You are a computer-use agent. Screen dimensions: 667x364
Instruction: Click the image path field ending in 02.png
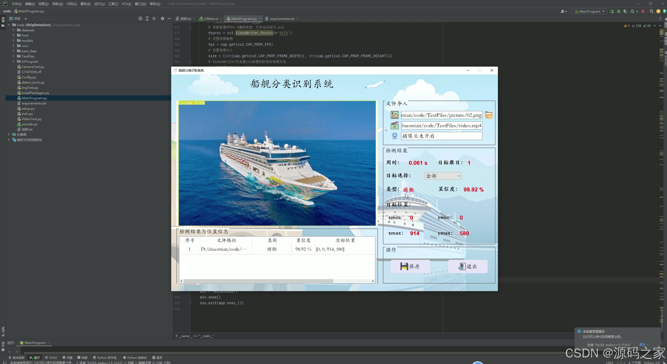[x=442, y=115]
